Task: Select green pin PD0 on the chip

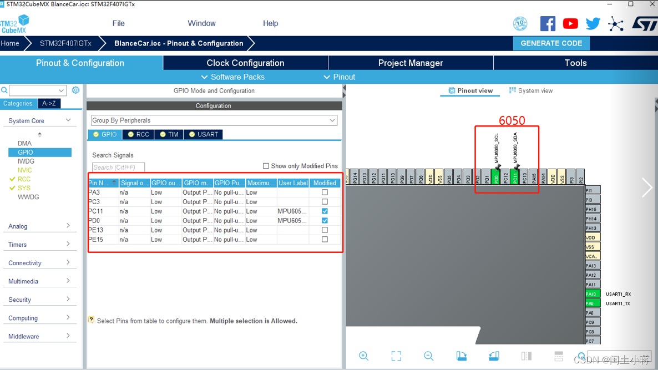Action: (496, 176)
